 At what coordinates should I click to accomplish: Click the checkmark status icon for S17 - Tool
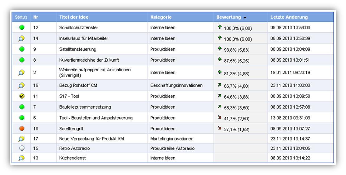[x=22, y=96]
